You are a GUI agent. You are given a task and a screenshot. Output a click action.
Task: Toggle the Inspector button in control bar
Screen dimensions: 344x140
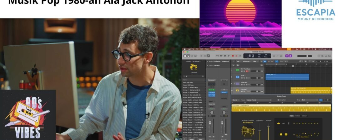coord(189,56)
